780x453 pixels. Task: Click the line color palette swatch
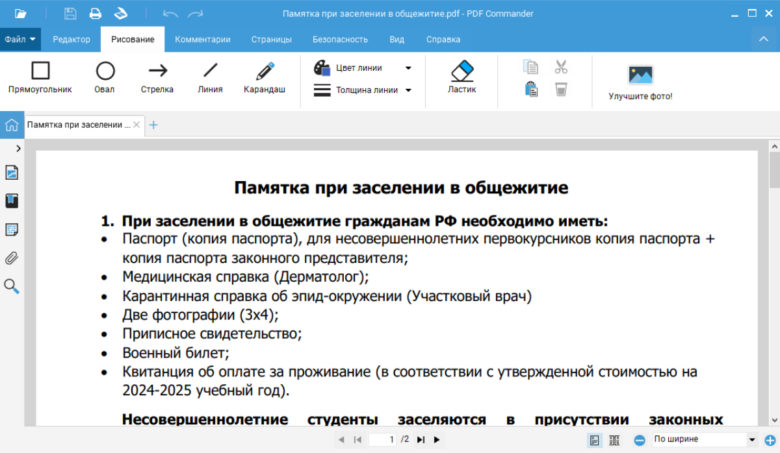coord(322,67)
